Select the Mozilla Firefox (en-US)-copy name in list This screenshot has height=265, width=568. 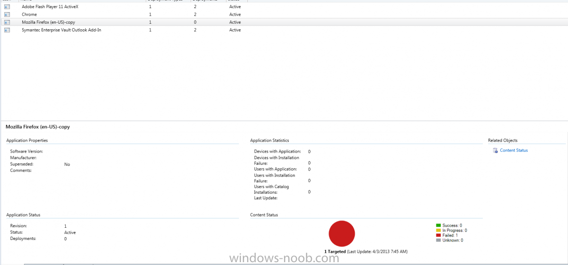click(x=48, y=22)
